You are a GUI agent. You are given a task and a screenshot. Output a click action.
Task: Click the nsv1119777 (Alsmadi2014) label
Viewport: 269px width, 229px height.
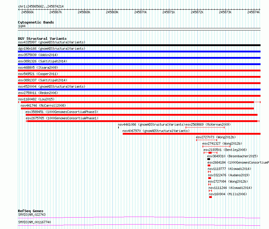tap(229, 169)
